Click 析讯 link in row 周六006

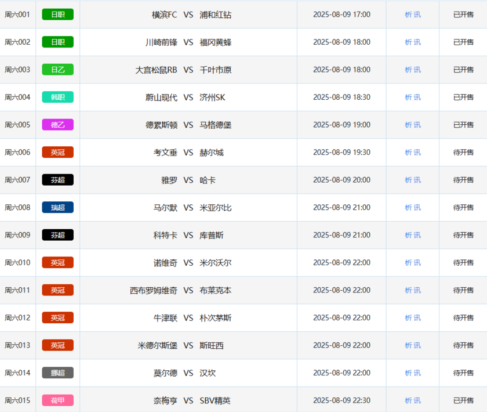413,153
